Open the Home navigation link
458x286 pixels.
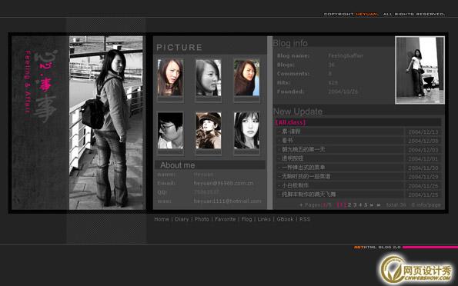click(x=162, y=219)
